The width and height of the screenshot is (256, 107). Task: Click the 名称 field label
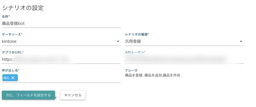(6, 17)
